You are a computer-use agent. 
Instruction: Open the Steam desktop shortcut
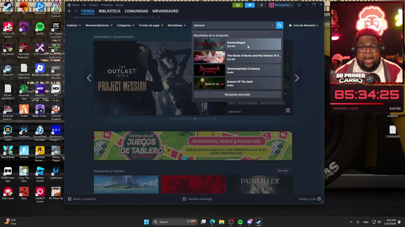click(x=8, y=9)
